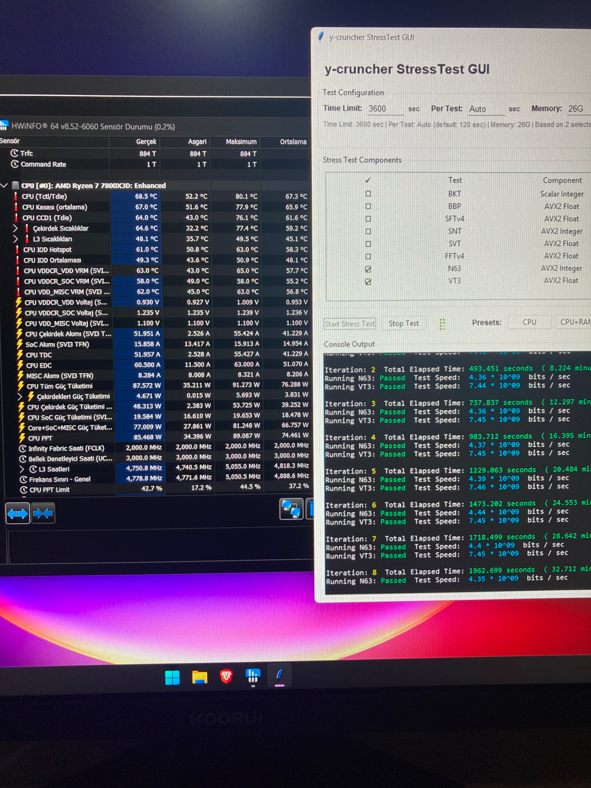Click the Ortalama column header
This screenshot has height=788, width=591.
tap(293, 142)
